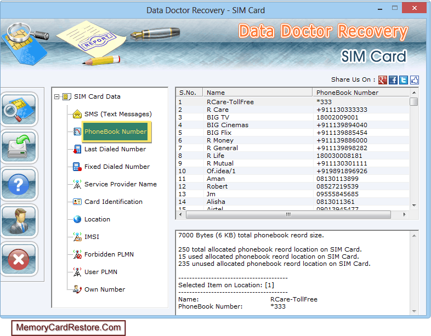Open IMSI tree item
Screen dimensions: 431x336
92,237
